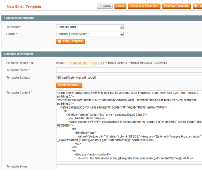This screenshot has height=176, width=202.
Task: Click the Load Template checkmark icon
Action: click(60, 41)
